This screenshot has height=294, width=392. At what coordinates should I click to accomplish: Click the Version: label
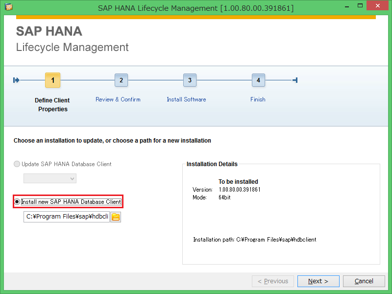[x=202, y=190]
